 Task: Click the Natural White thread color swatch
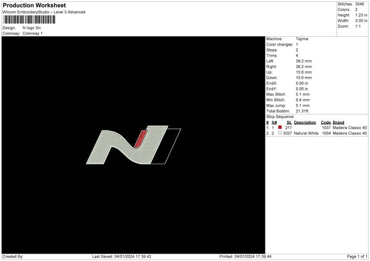[x=280, y=133]
